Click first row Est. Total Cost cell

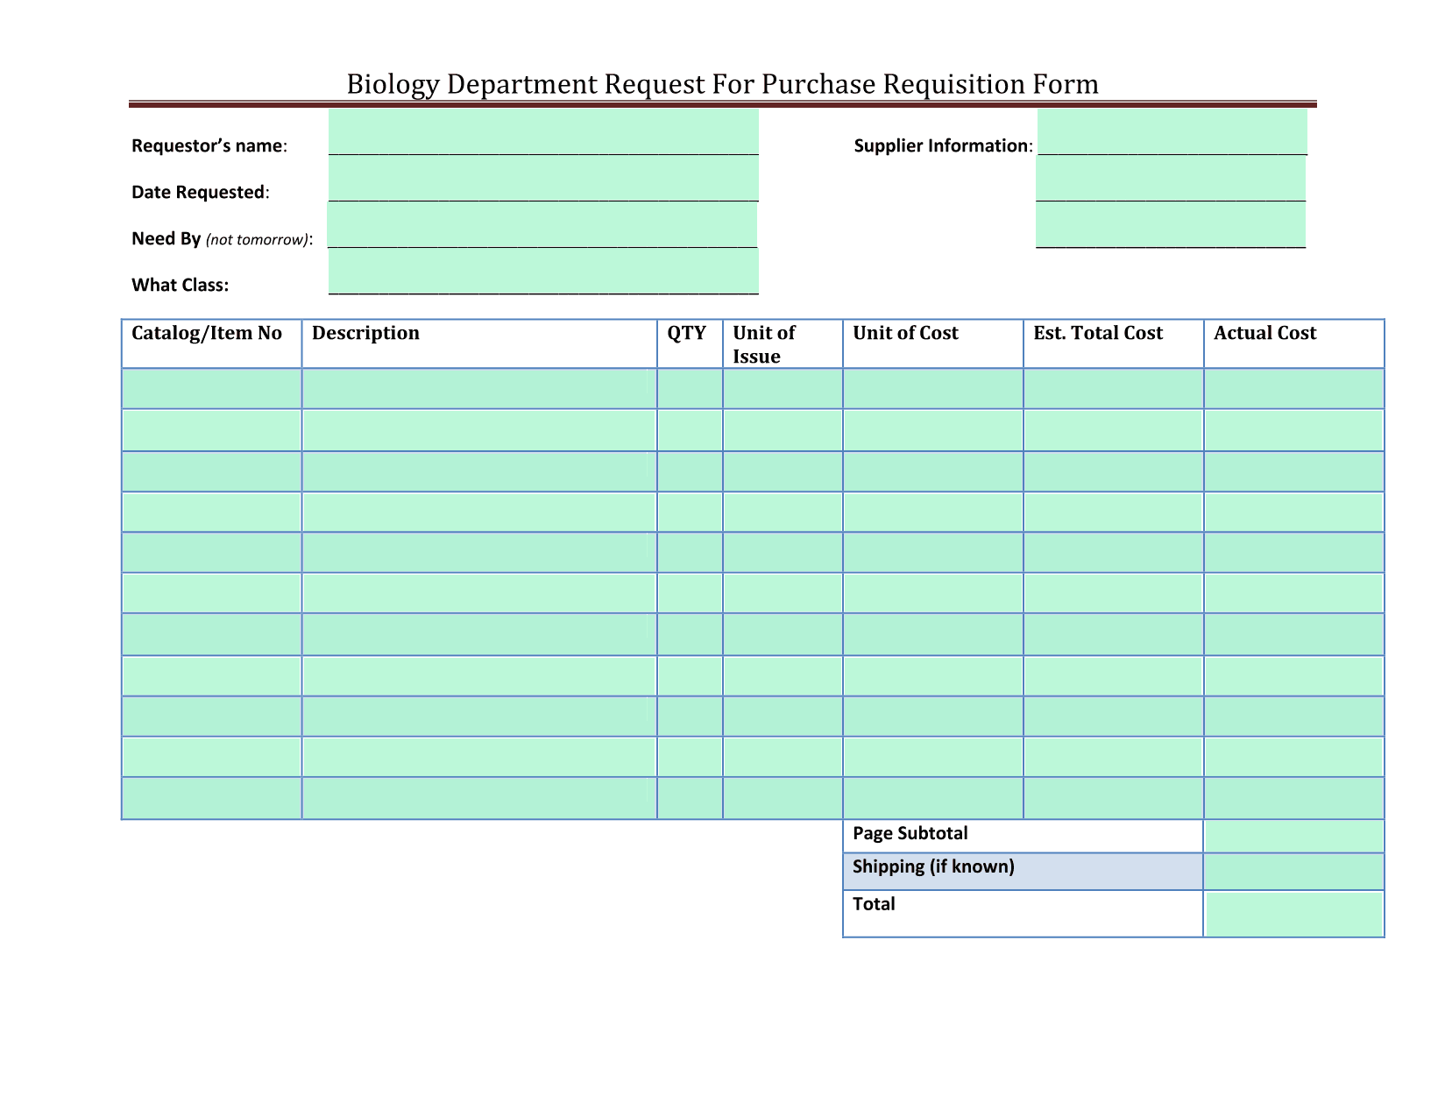click(x=1114, y=389)
